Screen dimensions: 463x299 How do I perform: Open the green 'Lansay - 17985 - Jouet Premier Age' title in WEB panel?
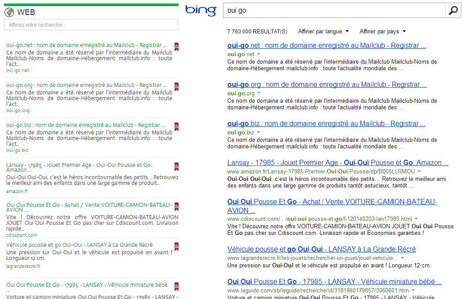point(79,167)
